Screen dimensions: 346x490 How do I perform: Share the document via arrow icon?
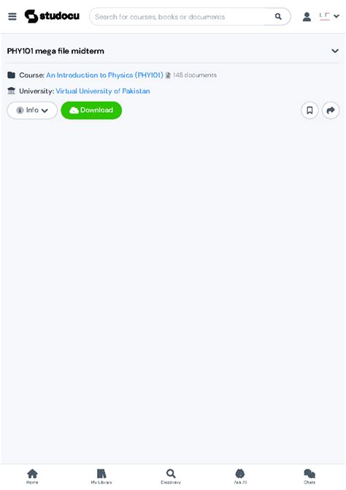[x=331, y=110]
